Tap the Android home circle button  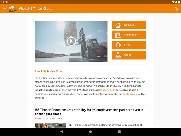(90, 132)
